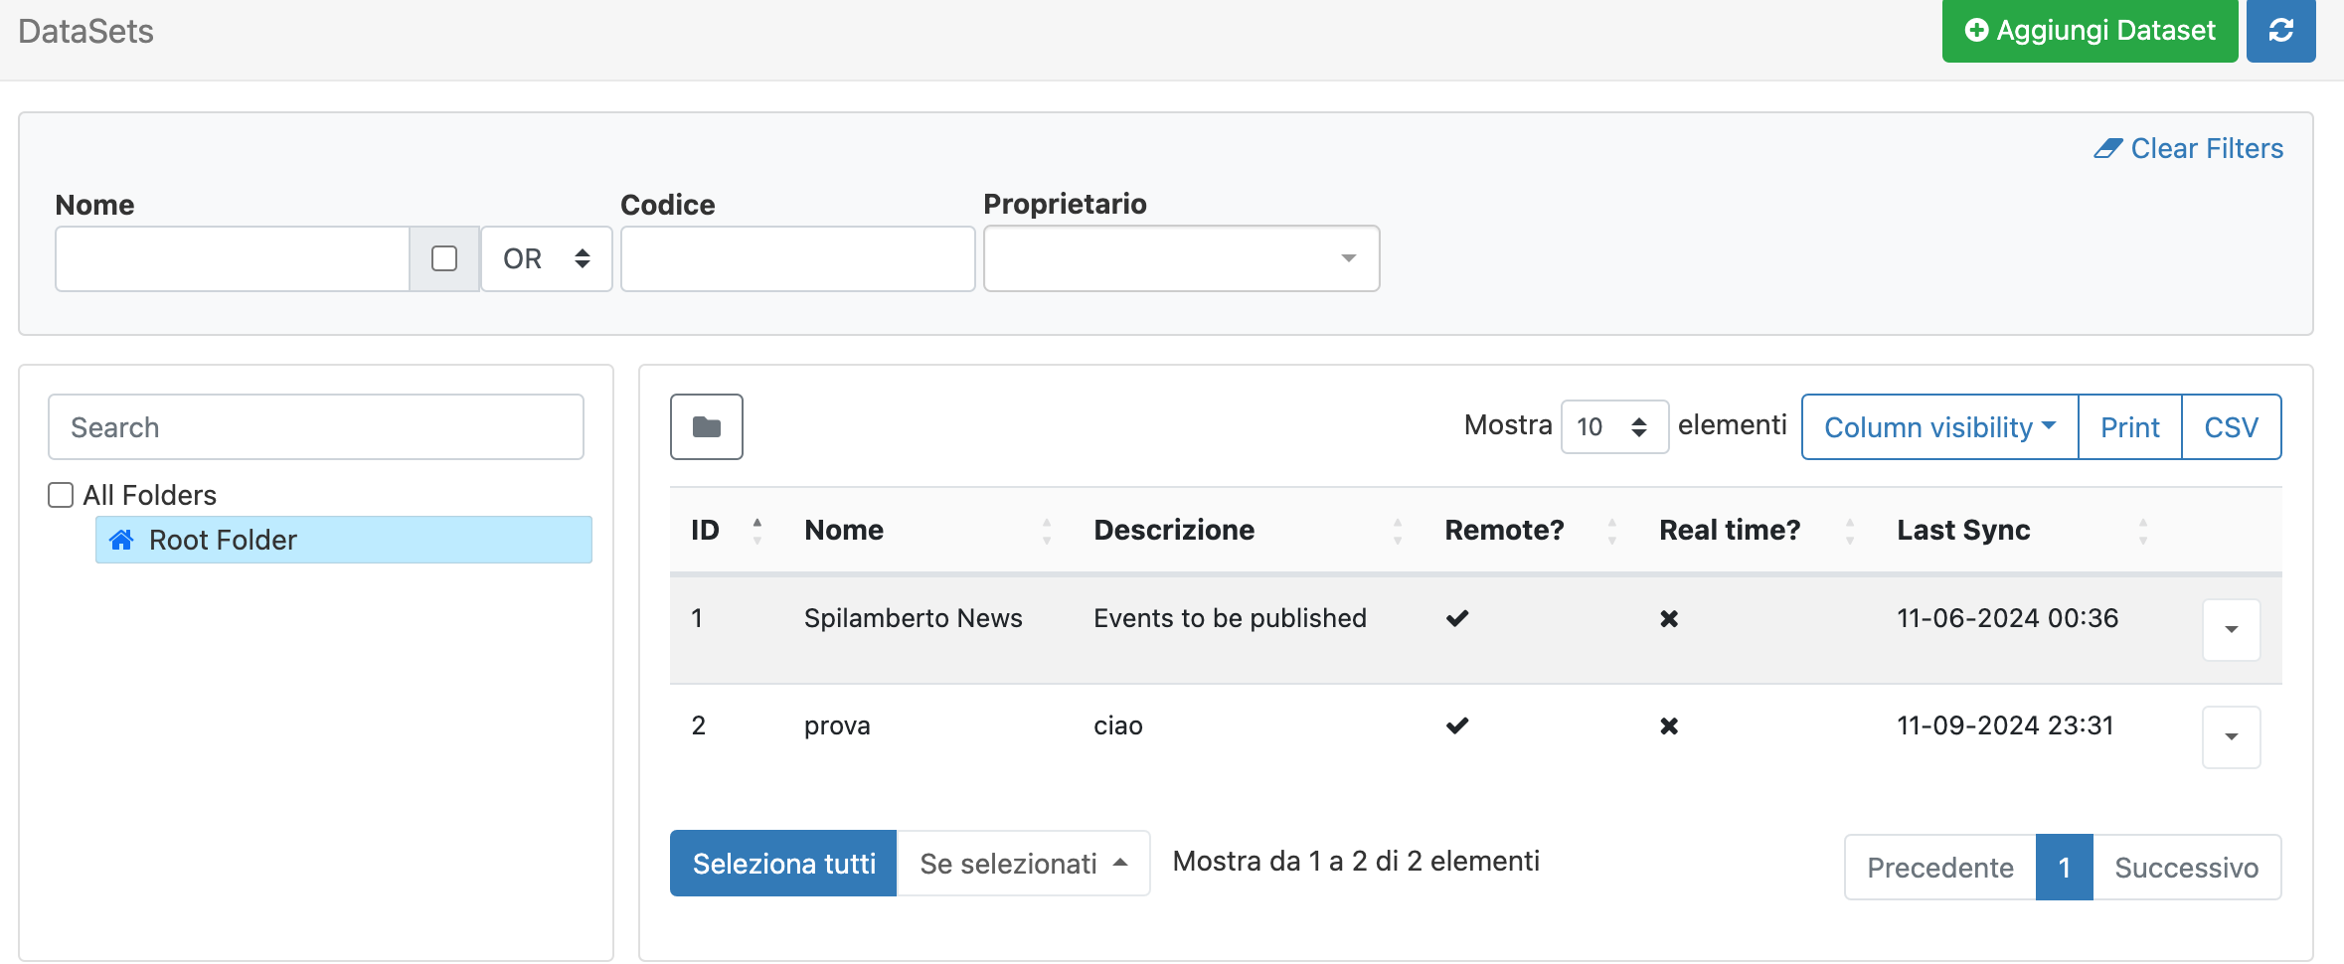Select page 1 in the pagination bar
The width and height of the screenshot is (2344, 964).
point(2065,867)
